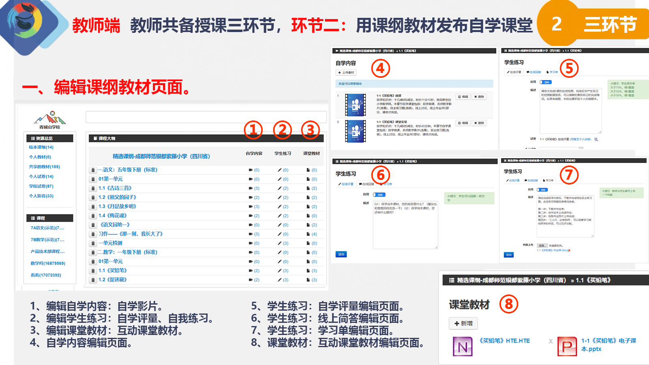Click the 上传素材 upload button
This screenshot has height=365, width=649.
(346, 73)
